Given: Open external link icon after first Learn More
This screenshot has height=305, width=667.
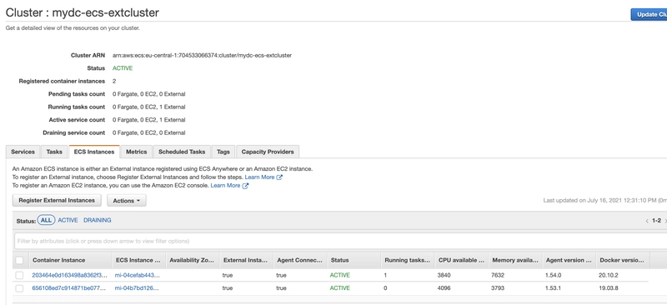Looking at the screenshot, I should coord(279,177).
